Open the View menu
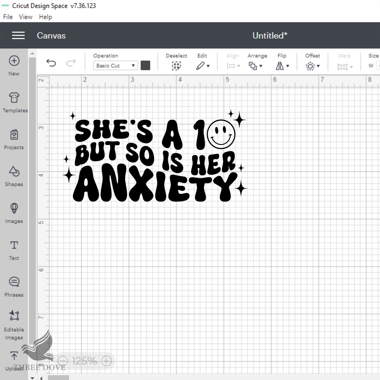This screenshot has width=380, height=380. pos(26,17)
